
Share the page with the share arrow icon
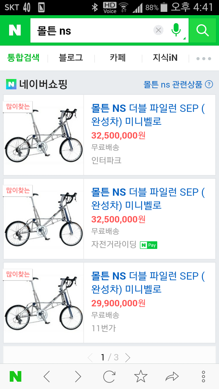point(172,377)
